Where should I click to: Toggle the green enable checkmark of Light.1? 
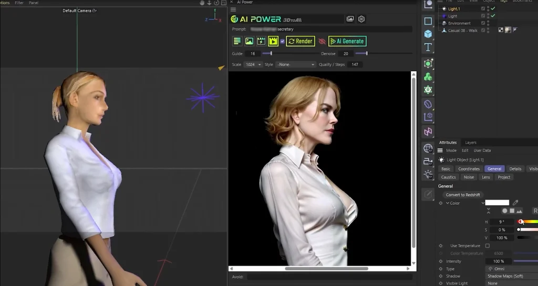point(493,8)
